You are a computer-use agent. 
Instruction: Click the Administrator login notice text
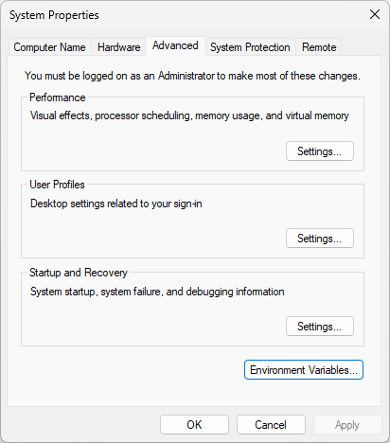[x=192, y=76]
